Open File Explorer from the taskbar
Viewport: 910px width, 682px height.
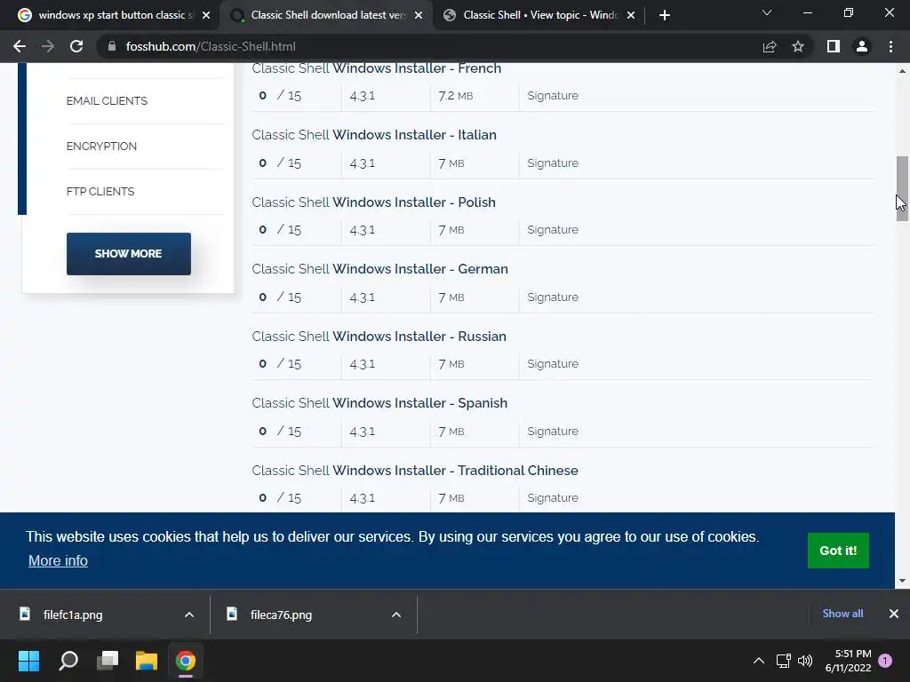point(147,661)
